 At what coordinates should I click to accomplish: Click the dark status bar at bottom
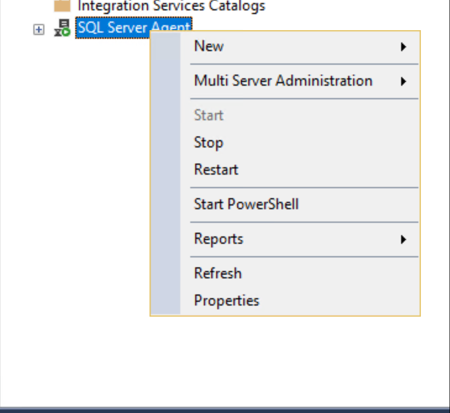(225, 410)
